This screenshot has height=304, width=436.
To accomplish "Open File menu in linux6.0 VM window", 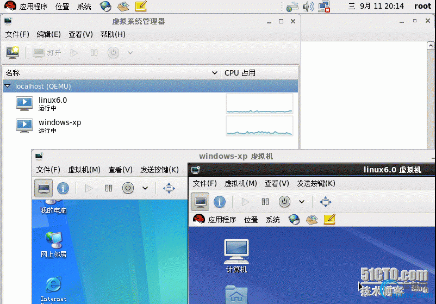I will pyautogui.click(x=204, y=183).
